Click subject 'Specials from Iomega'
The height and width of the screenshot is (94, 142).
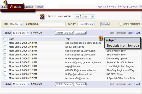point(123,46)
